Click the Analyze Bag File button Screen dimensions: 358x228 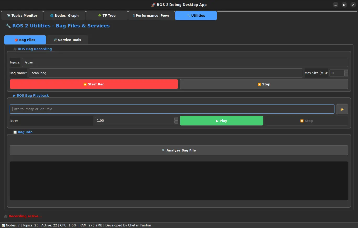tap(179, 150)
